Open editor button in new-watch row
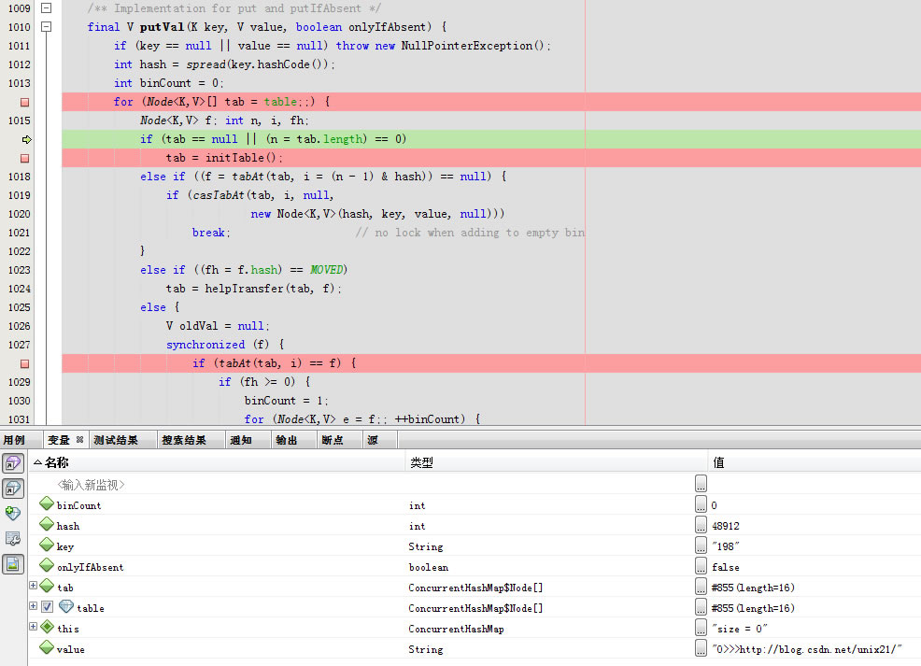The width and height of the screenshot is (921, 666). [x=701, y=484]
